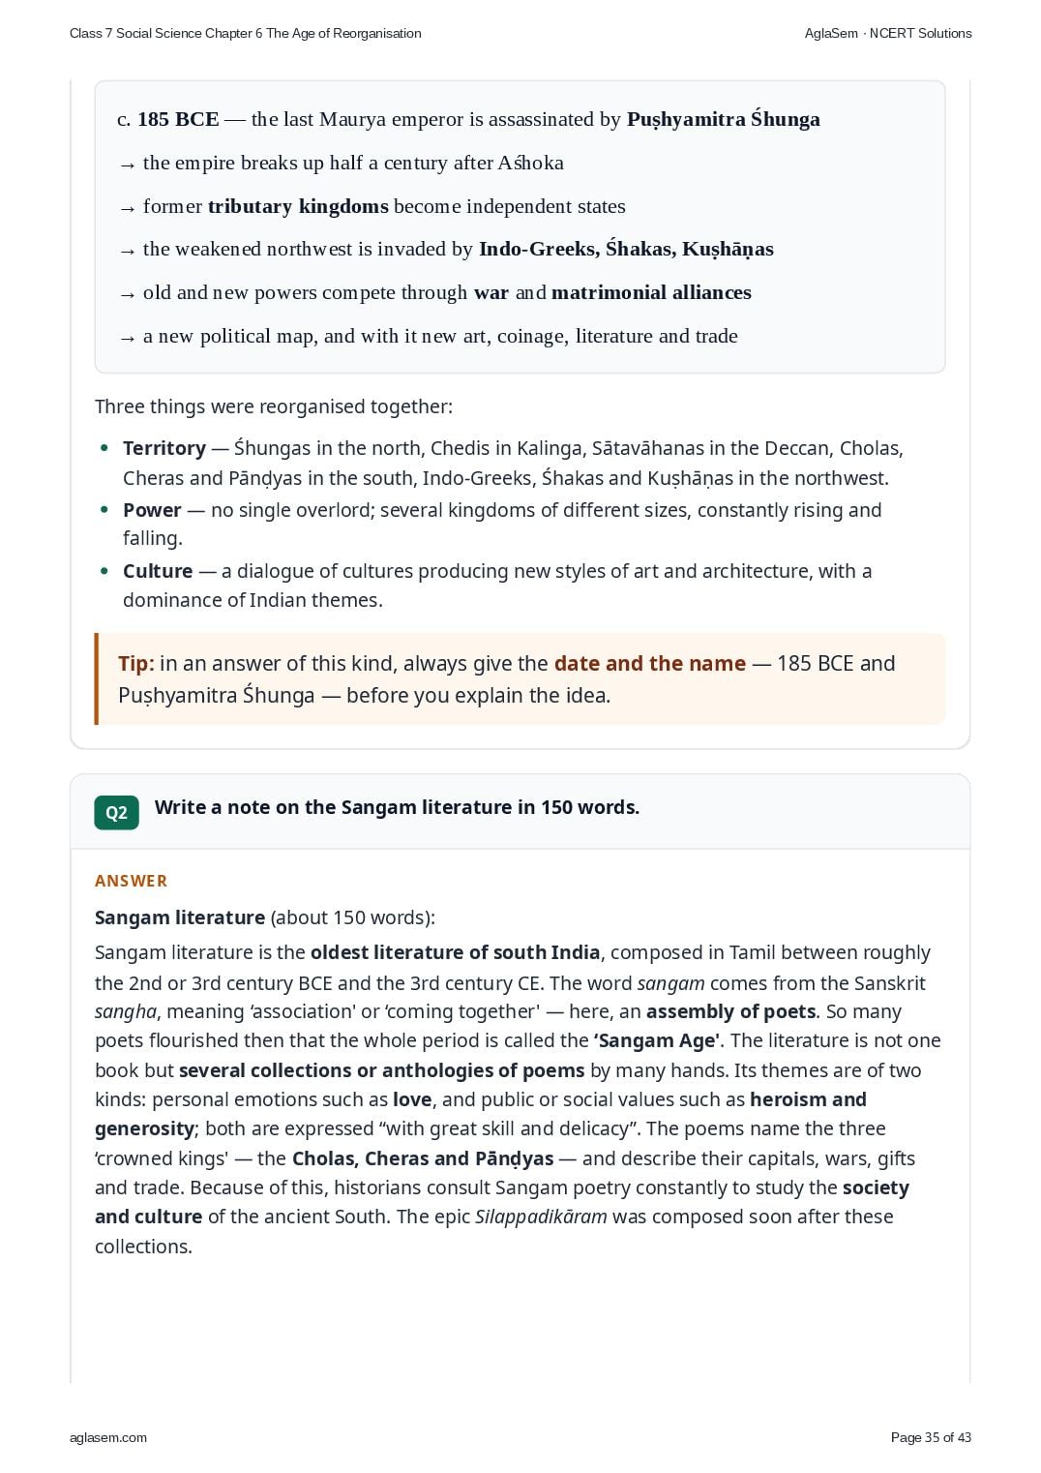Click 'Three things were reorganised together' line
Viewport: 1041px width, 1473px height.
[274, 406]
